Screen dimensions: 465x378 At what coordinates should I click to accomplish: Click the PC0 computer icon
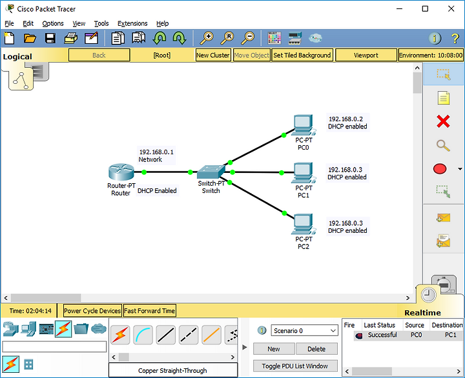tap(303, 125)
